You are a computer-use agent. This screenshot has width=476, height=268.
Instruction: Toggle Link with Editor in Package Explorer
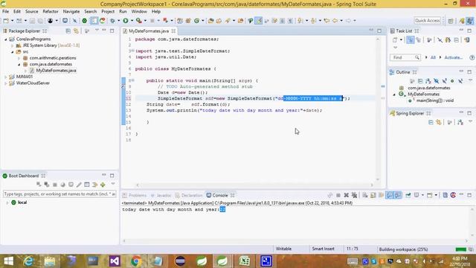pos(76,31)
